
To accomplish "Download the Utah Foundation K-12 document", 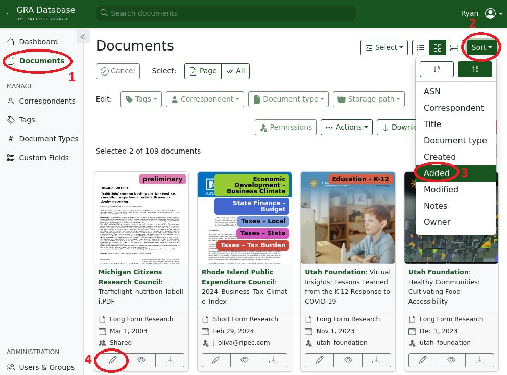I will click(x=376, y=360).
